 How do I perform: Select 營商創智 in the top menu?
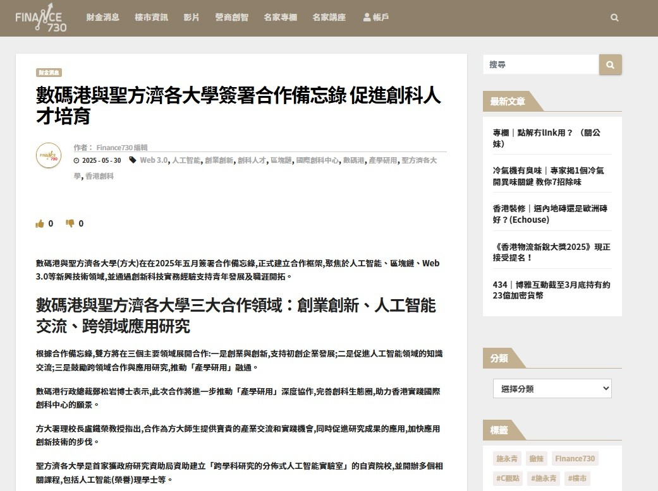tap(231, 18)
